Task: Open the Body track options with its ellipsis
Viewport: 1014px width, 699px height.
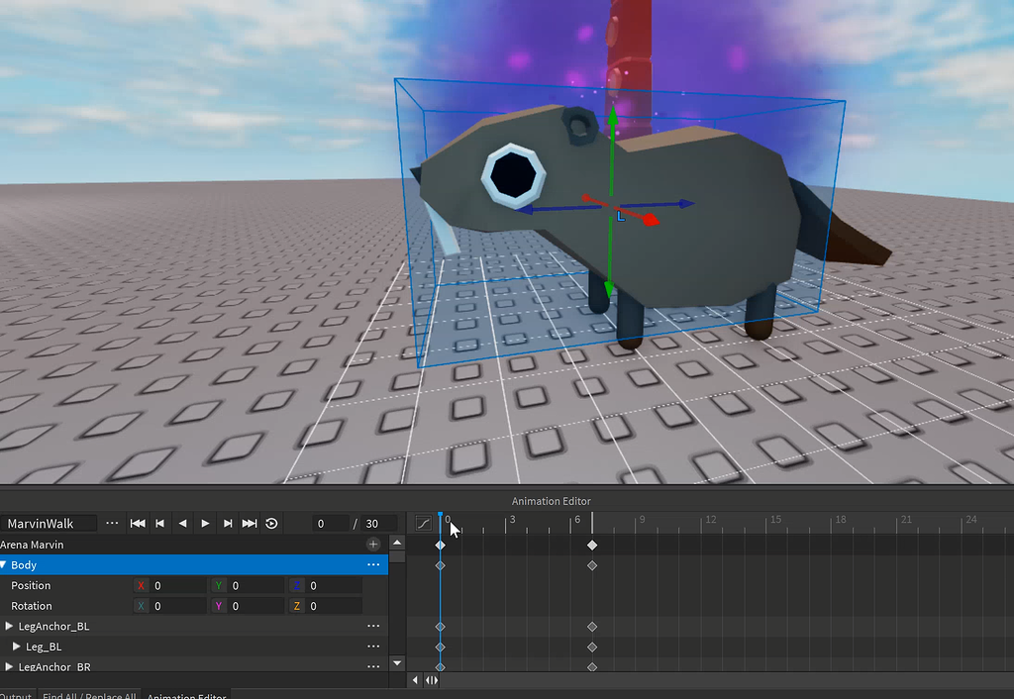Action: point(373,564)
